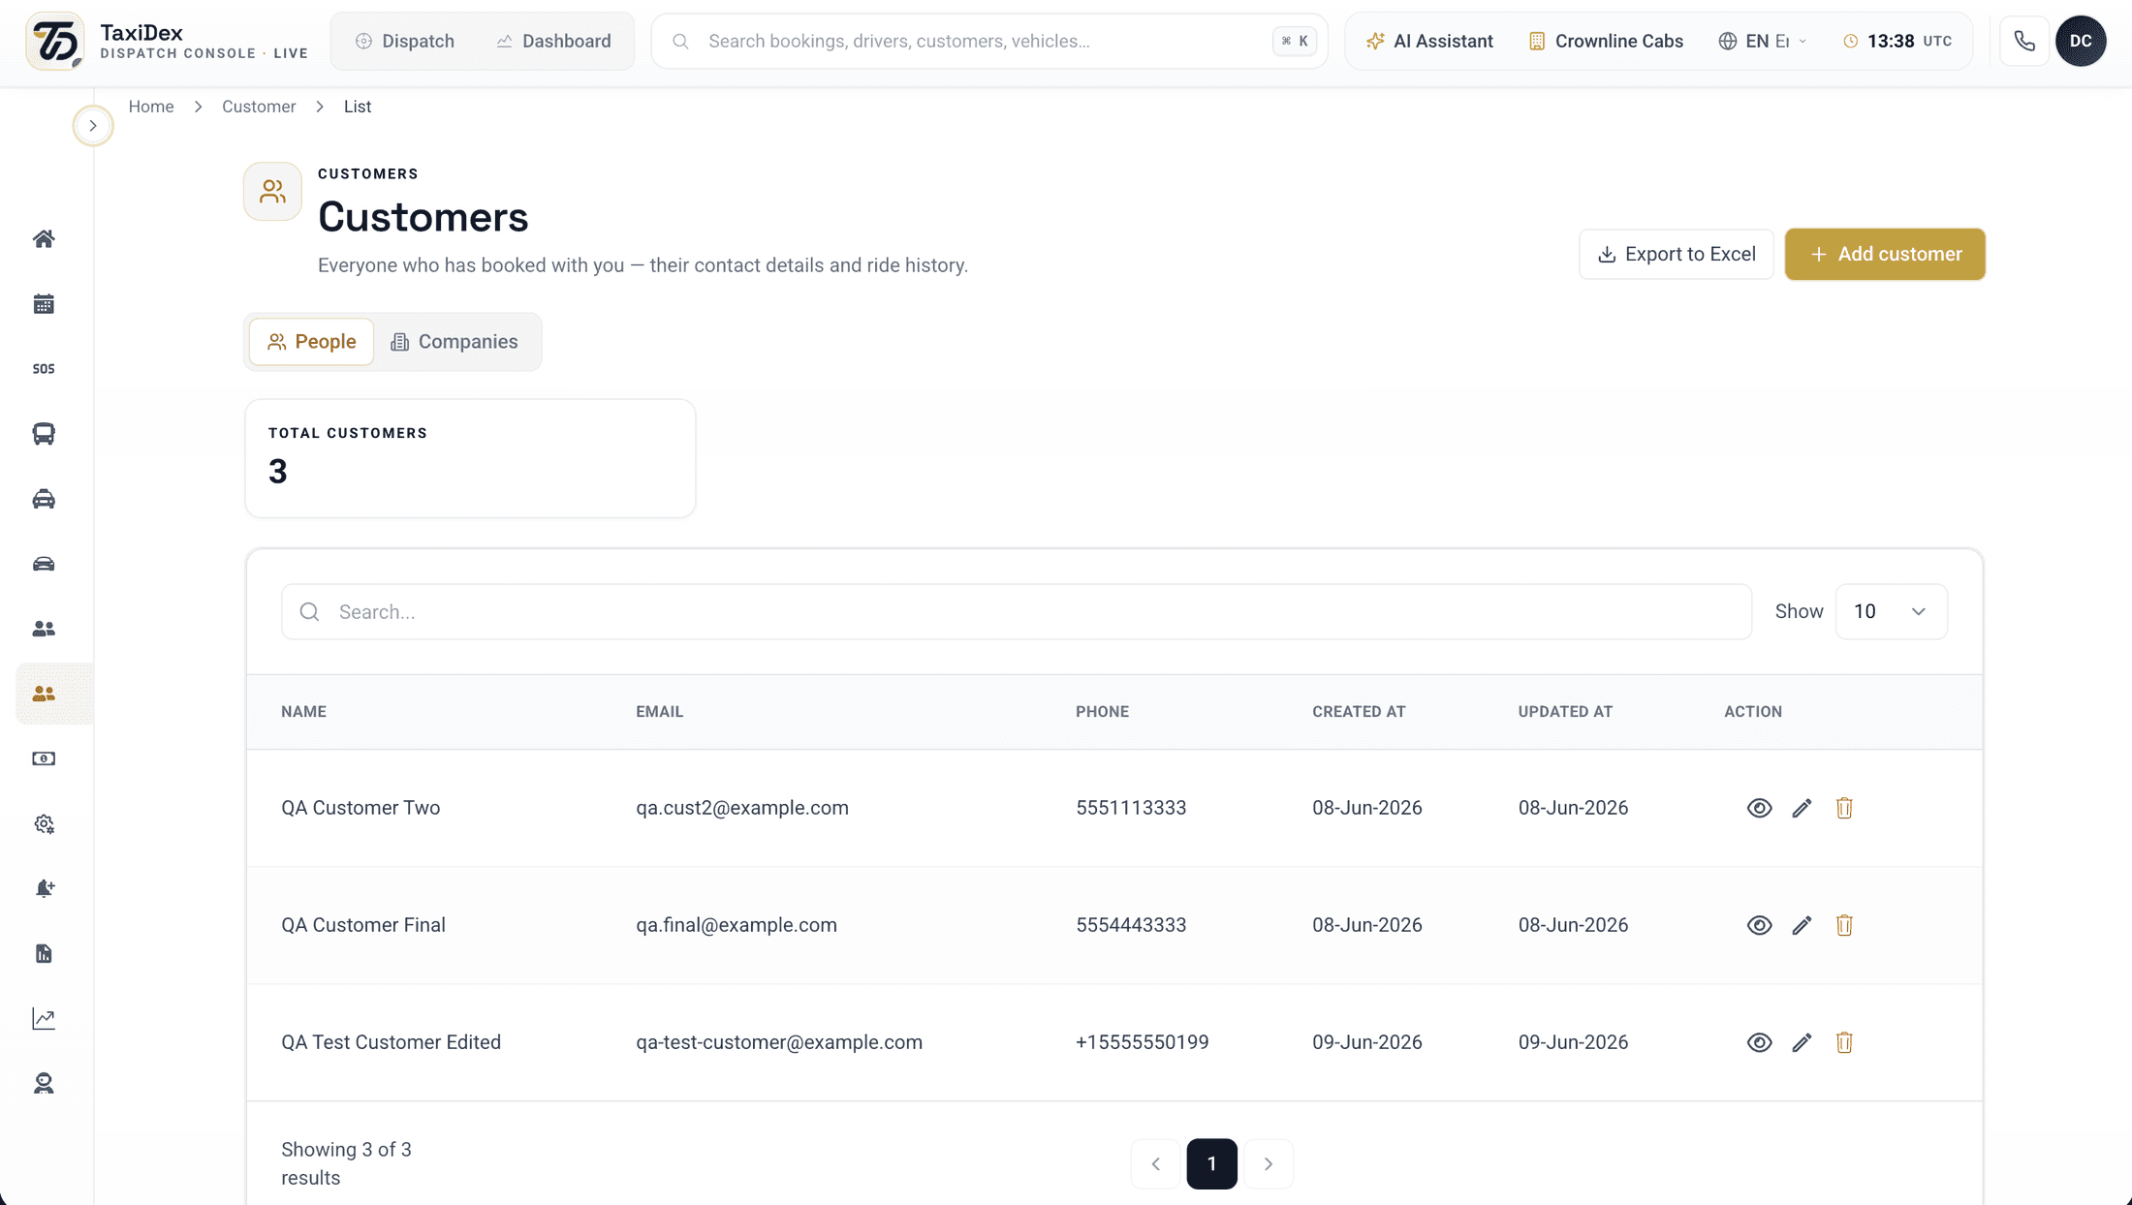Focus the customer table Search field

click(x=1016, y=611)
